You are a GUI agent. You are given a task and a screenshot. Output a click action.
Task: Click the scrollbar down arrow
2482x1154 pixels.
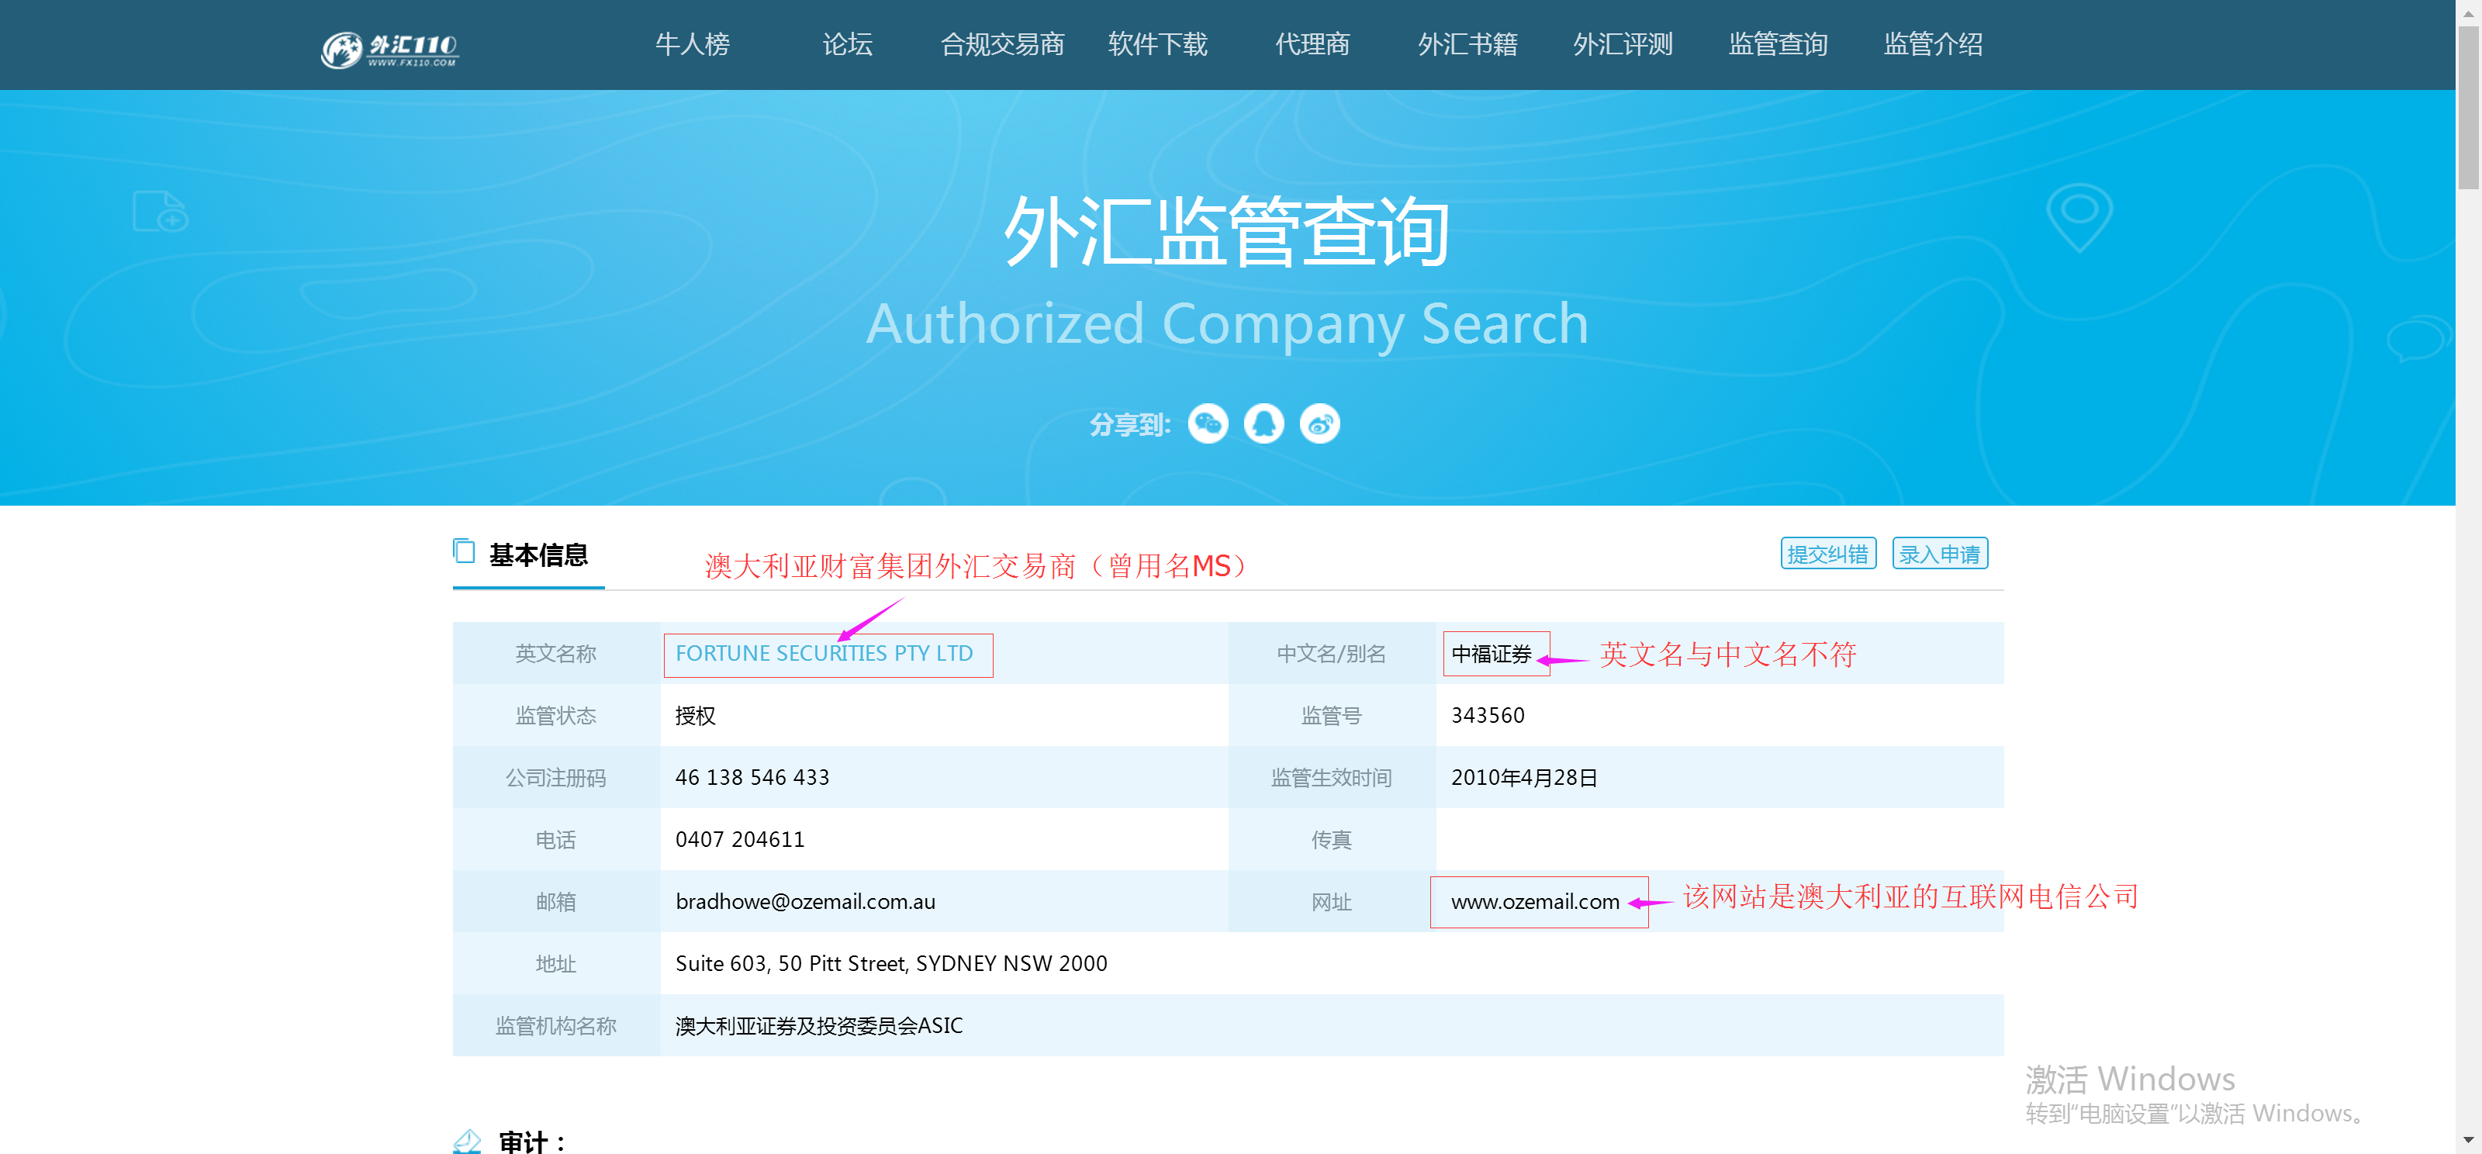2469,1142
